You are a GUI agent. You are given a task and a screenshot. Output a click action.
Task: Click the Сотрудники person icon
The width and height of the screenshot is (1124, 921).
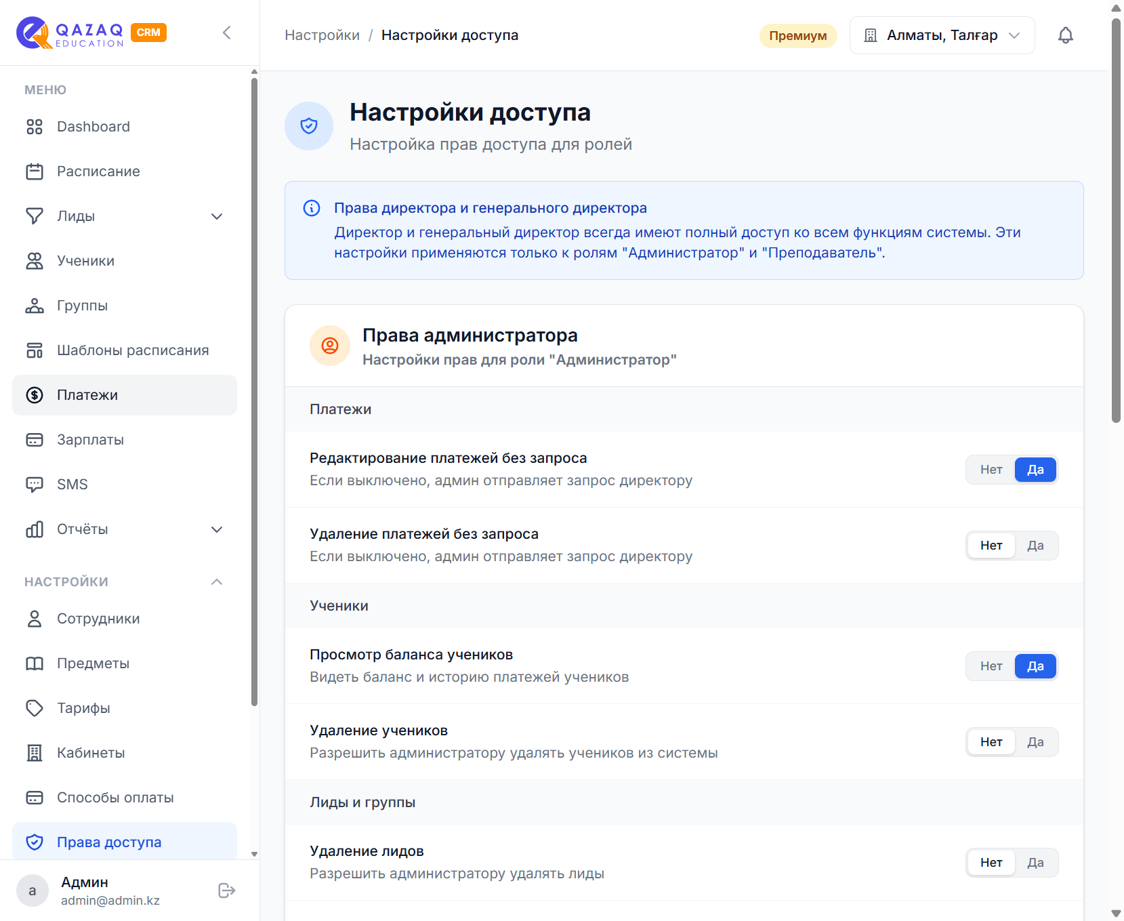coord(35,619)
